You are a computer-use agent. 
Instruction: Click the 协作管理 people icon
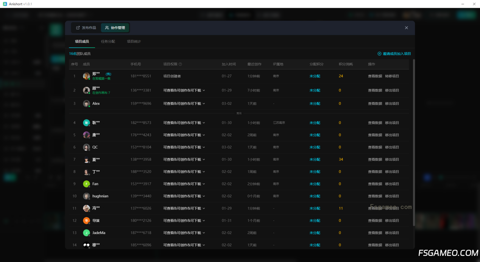click(x=107, y=28)
